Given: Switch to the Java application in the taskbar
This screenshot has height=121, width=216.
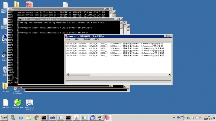Looking at the screenshot, I should tap(76, 118).
